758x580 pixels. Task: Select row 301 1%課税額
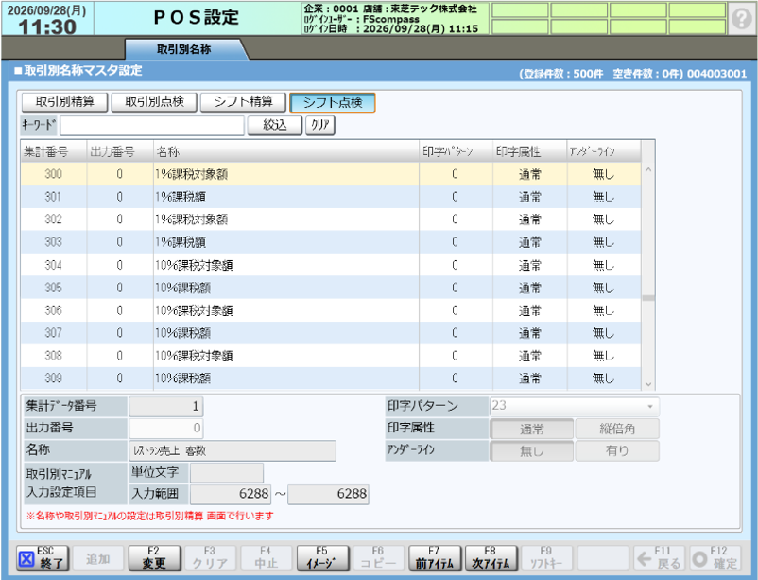(x=331, y=197)
